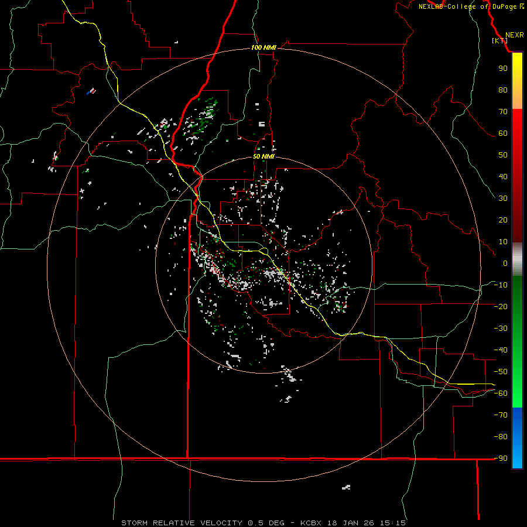This screenshot has height=527, width=527.
Task: Click the KT units label above color scale
Action: coord(500,40)
